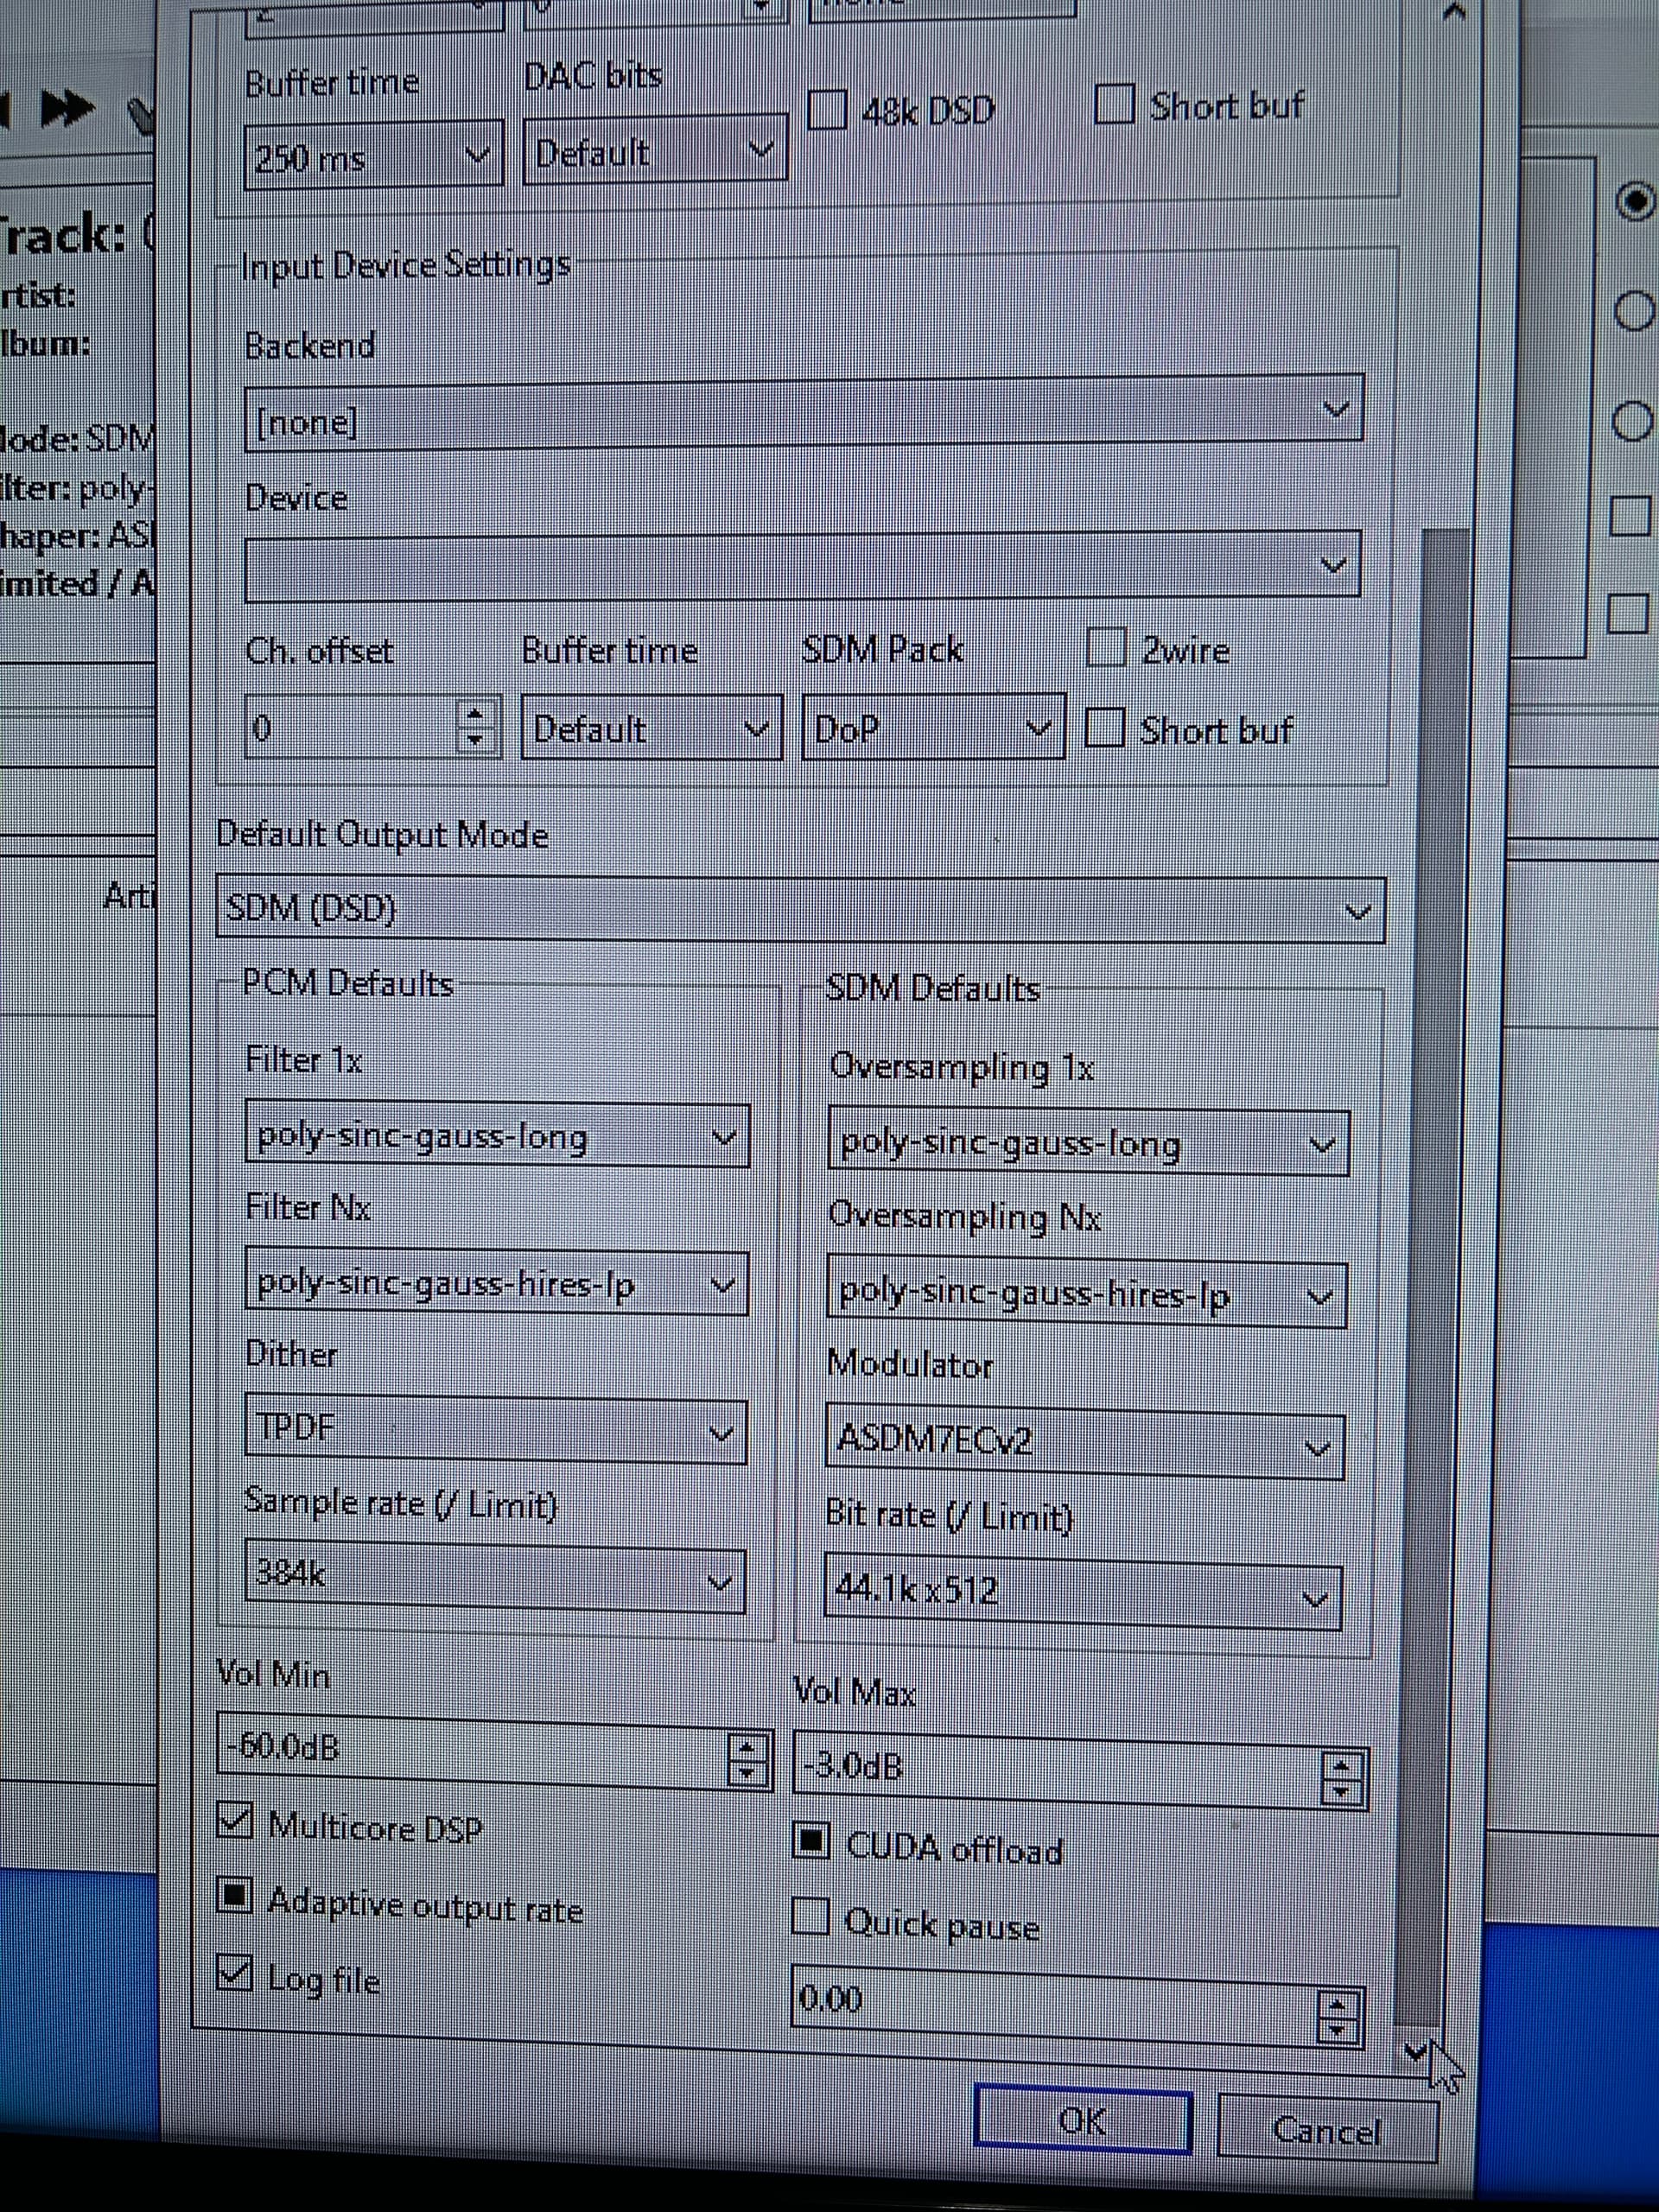Click the OK button
Screen dimensions: 1659x2212
pos(1082,2117)
